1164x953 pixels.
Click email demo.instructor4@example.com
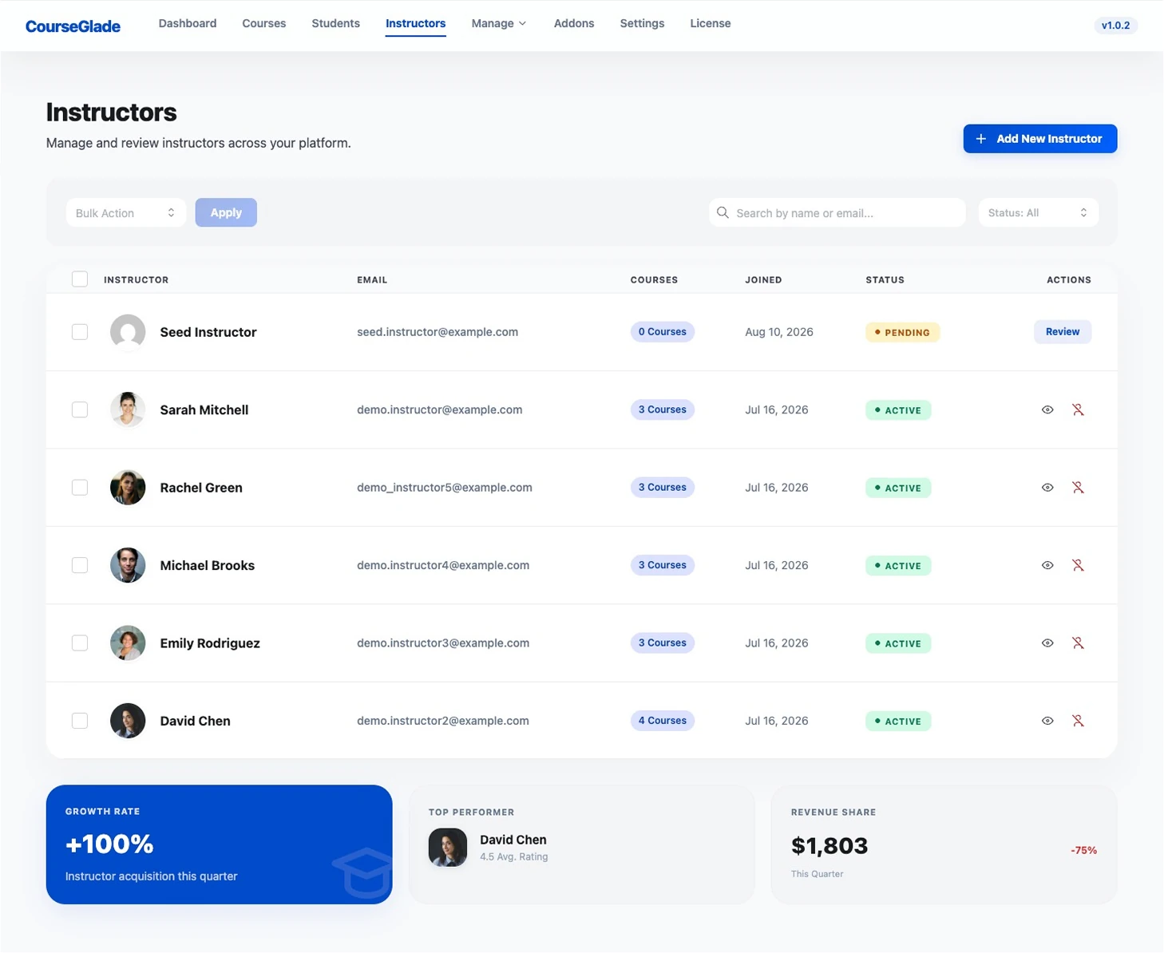click(x=443, y=565)
